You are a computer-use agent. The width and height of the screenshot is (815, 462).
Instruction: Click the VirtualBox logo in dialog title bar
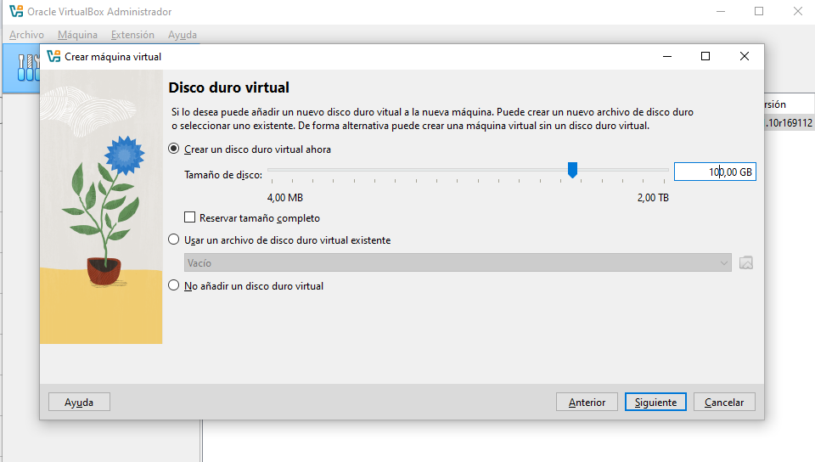53,56
